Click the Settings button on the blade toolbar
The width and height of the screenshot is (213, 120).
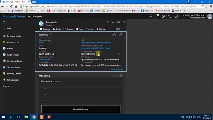point(45,29)
